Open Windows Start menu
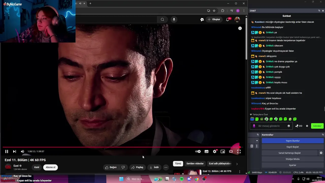The image size is (325, 183). pyautogui.click(x=121, y=179)
